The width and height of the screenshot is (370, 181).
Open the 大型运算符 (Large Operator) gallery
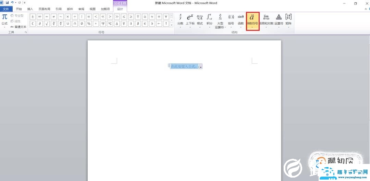(x=220, y=21)
